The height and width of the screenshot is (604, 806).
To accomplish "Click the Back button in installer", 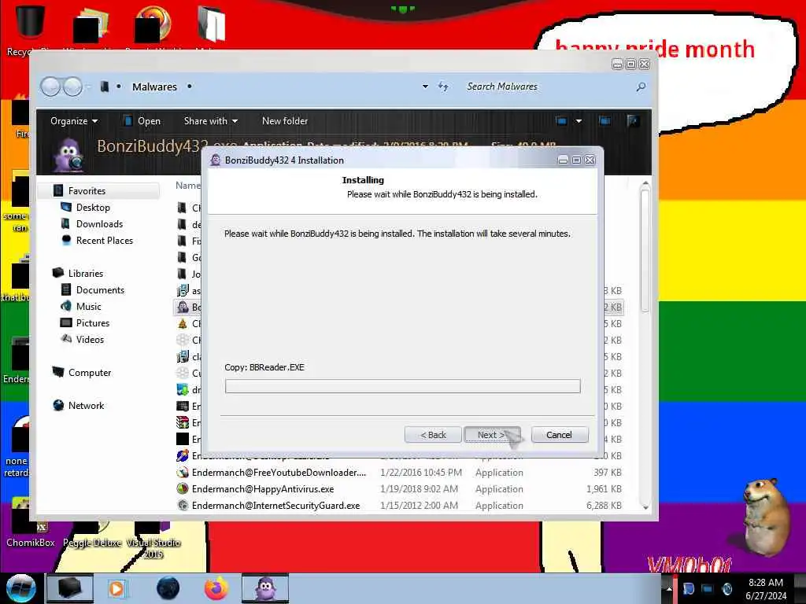I will click(x=433, y=434).
